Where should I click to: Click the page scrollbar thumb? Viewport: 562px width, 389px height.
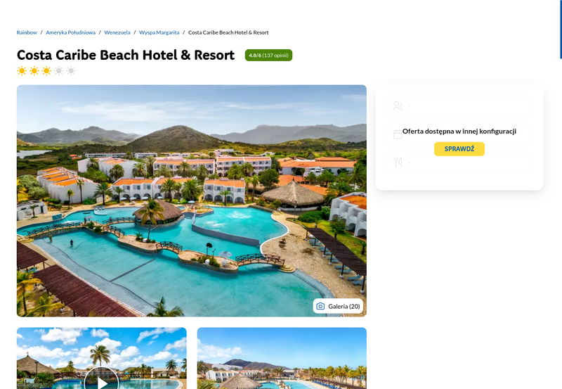click(x=561, y=29)
